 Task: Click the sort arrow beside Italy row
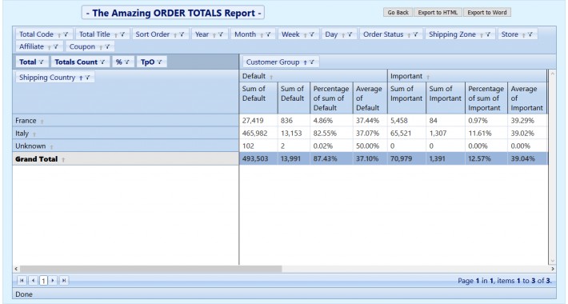click(x=34, y=134)
